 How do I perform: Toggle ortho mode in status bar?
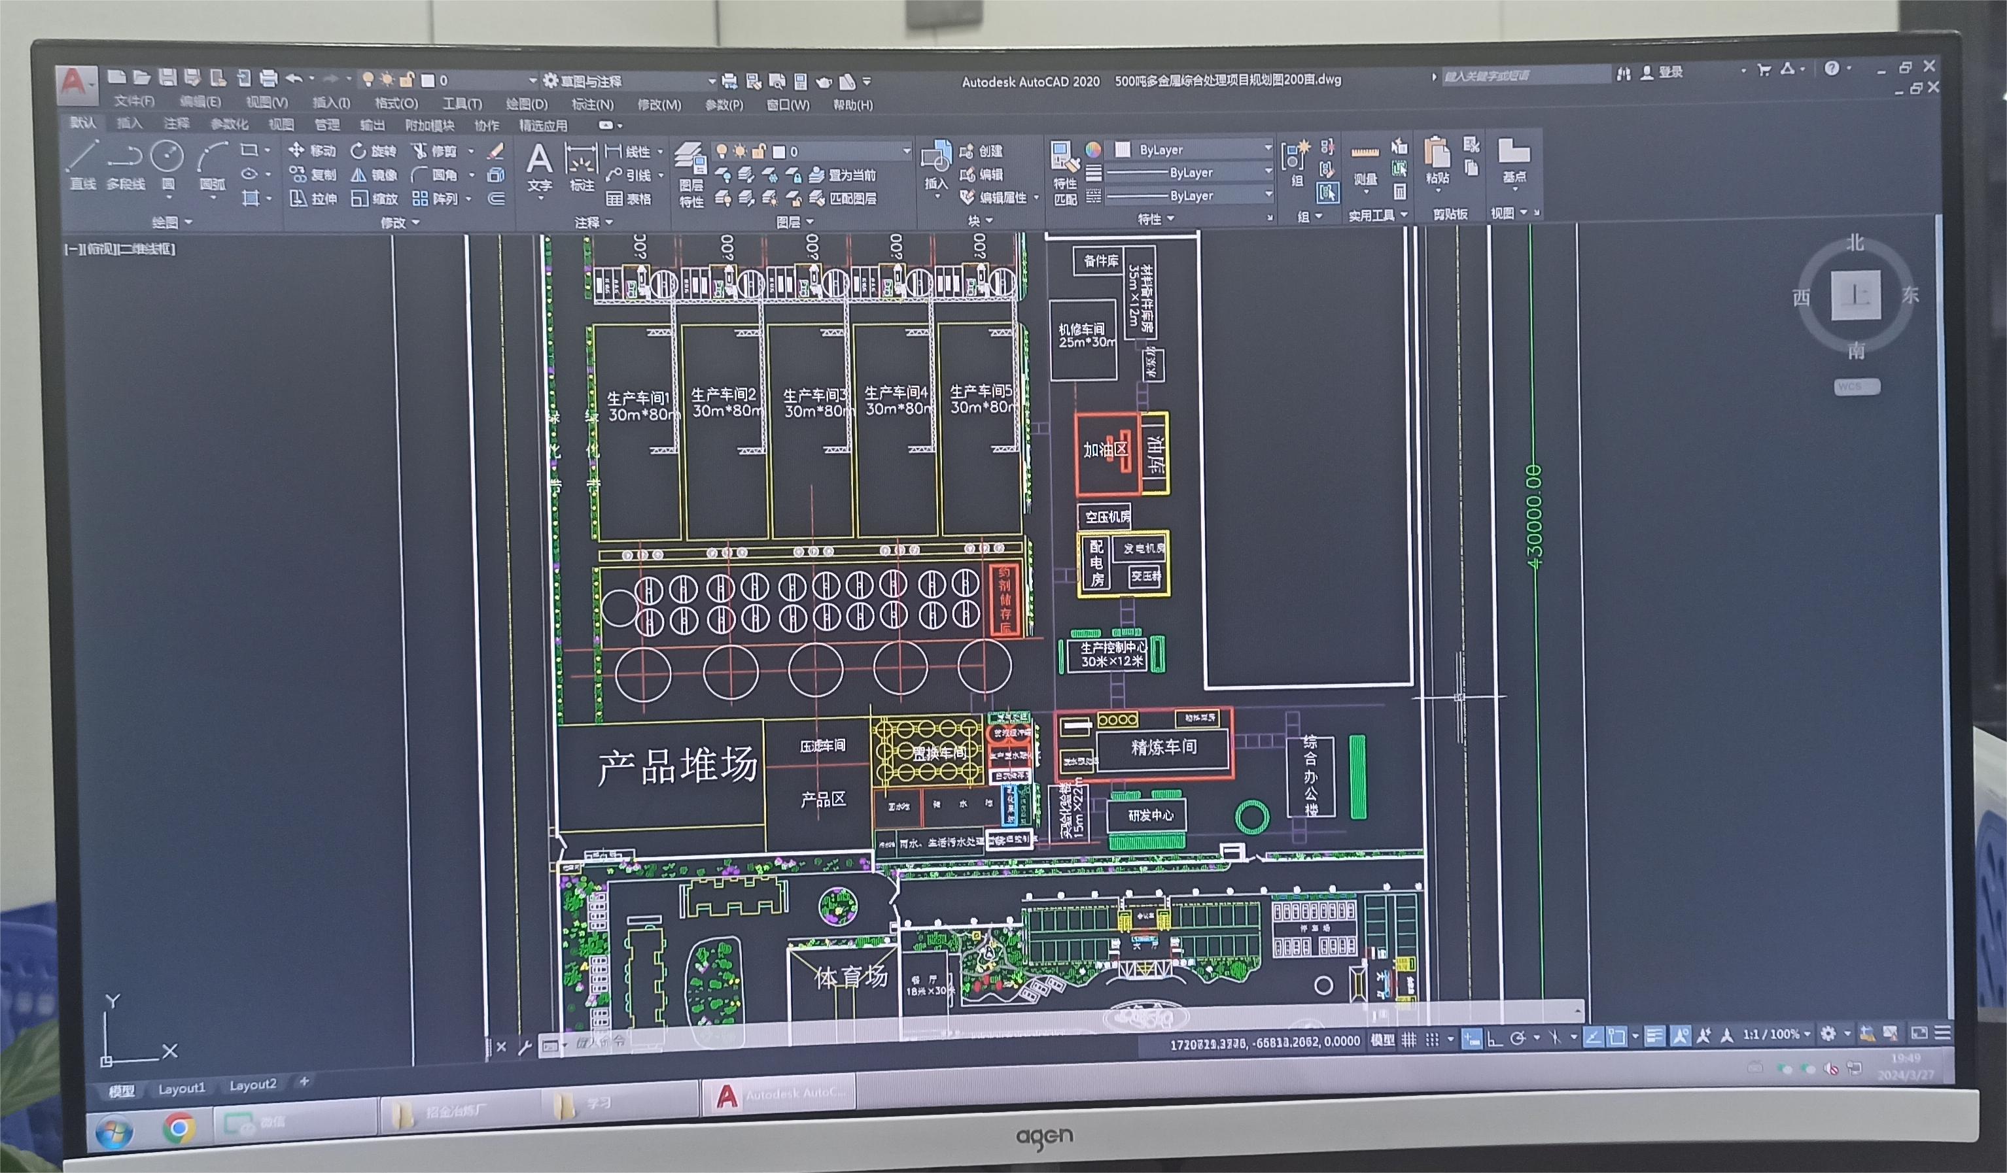pyautogui.click(x=1495, y=1038)
